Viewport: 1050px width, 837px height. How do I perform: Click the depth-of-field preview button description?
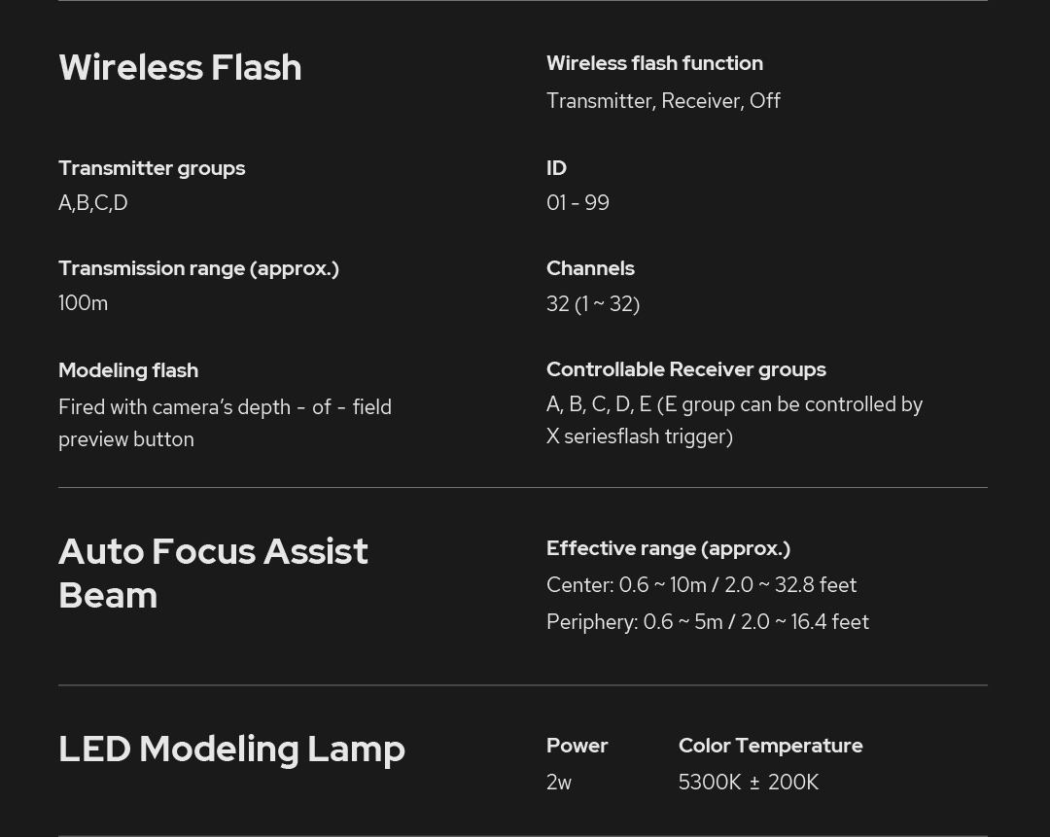click(225, 423)
